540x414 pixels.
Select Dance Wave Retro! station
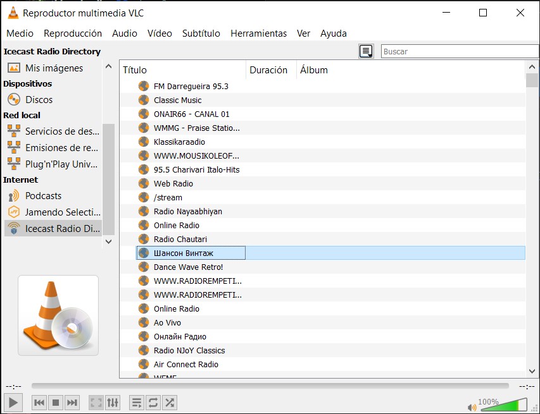(x=322, y=267)
